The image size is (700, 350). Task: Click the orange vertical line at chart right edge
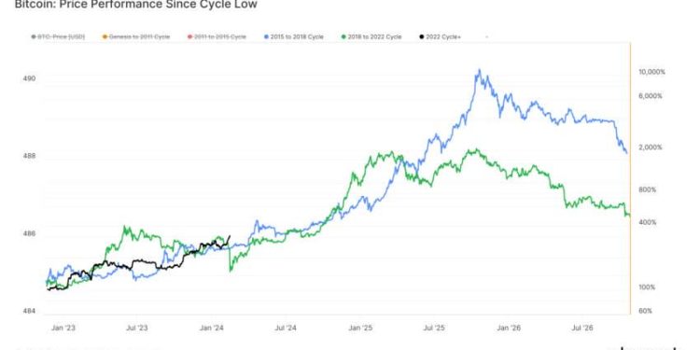(629, 178)
